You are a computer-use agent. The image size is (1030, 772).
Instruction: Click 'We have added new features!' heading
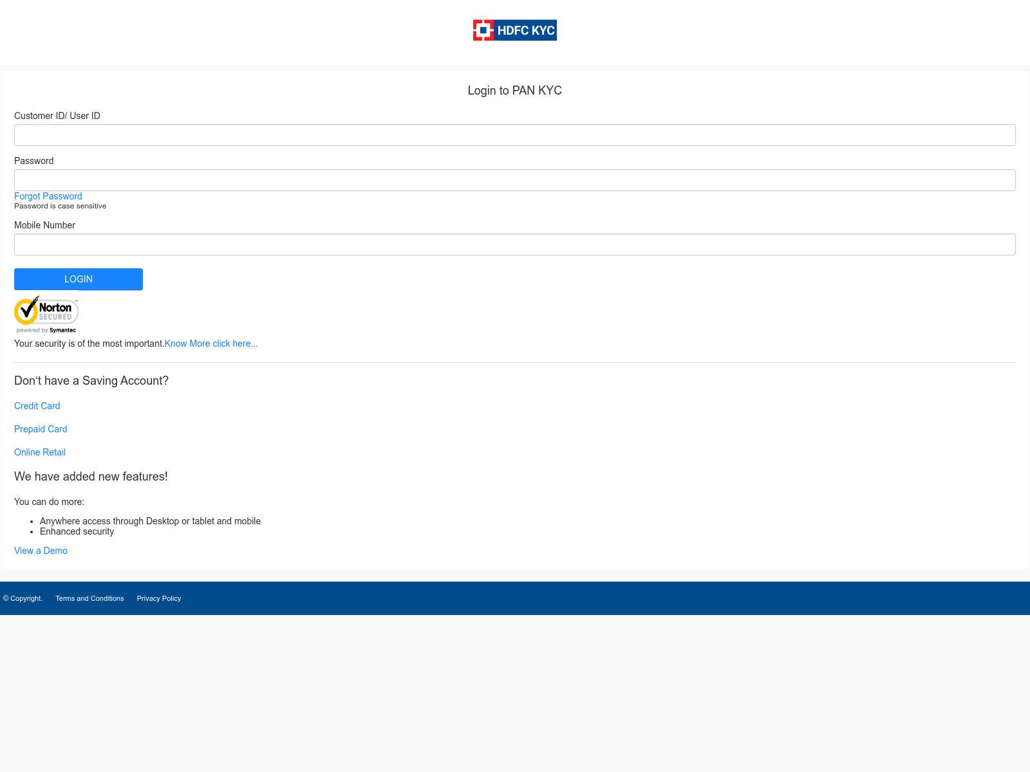91,477
